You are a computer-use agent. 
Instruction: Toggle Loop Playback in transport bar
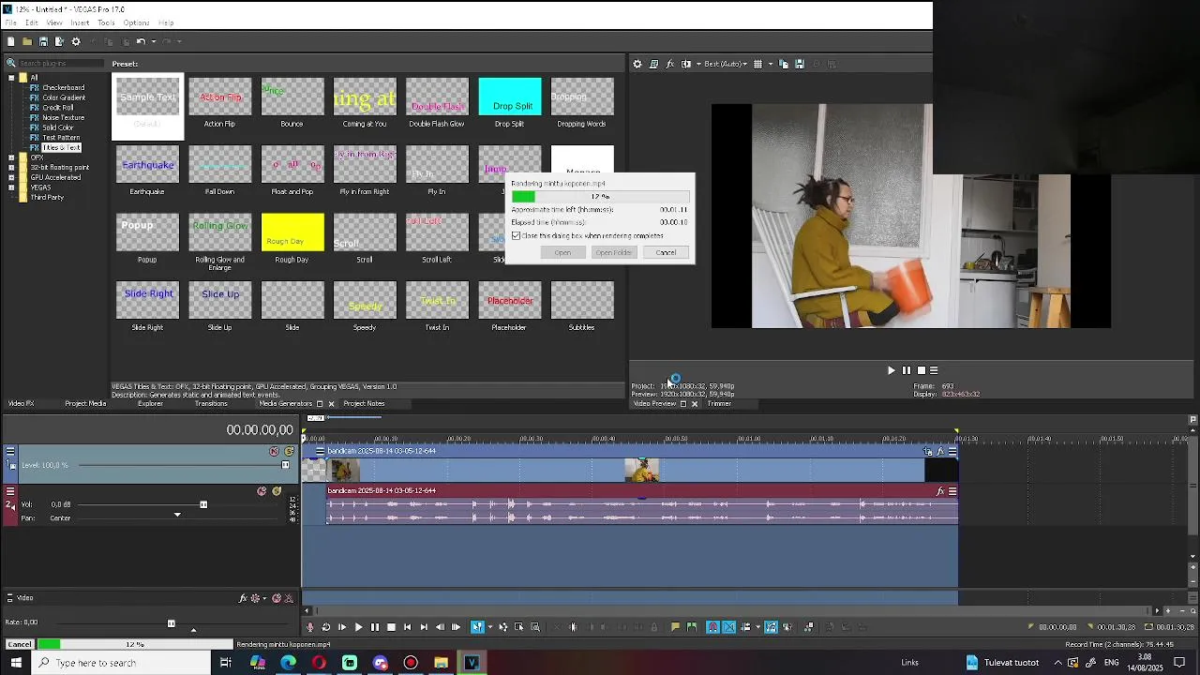point(326,627)
